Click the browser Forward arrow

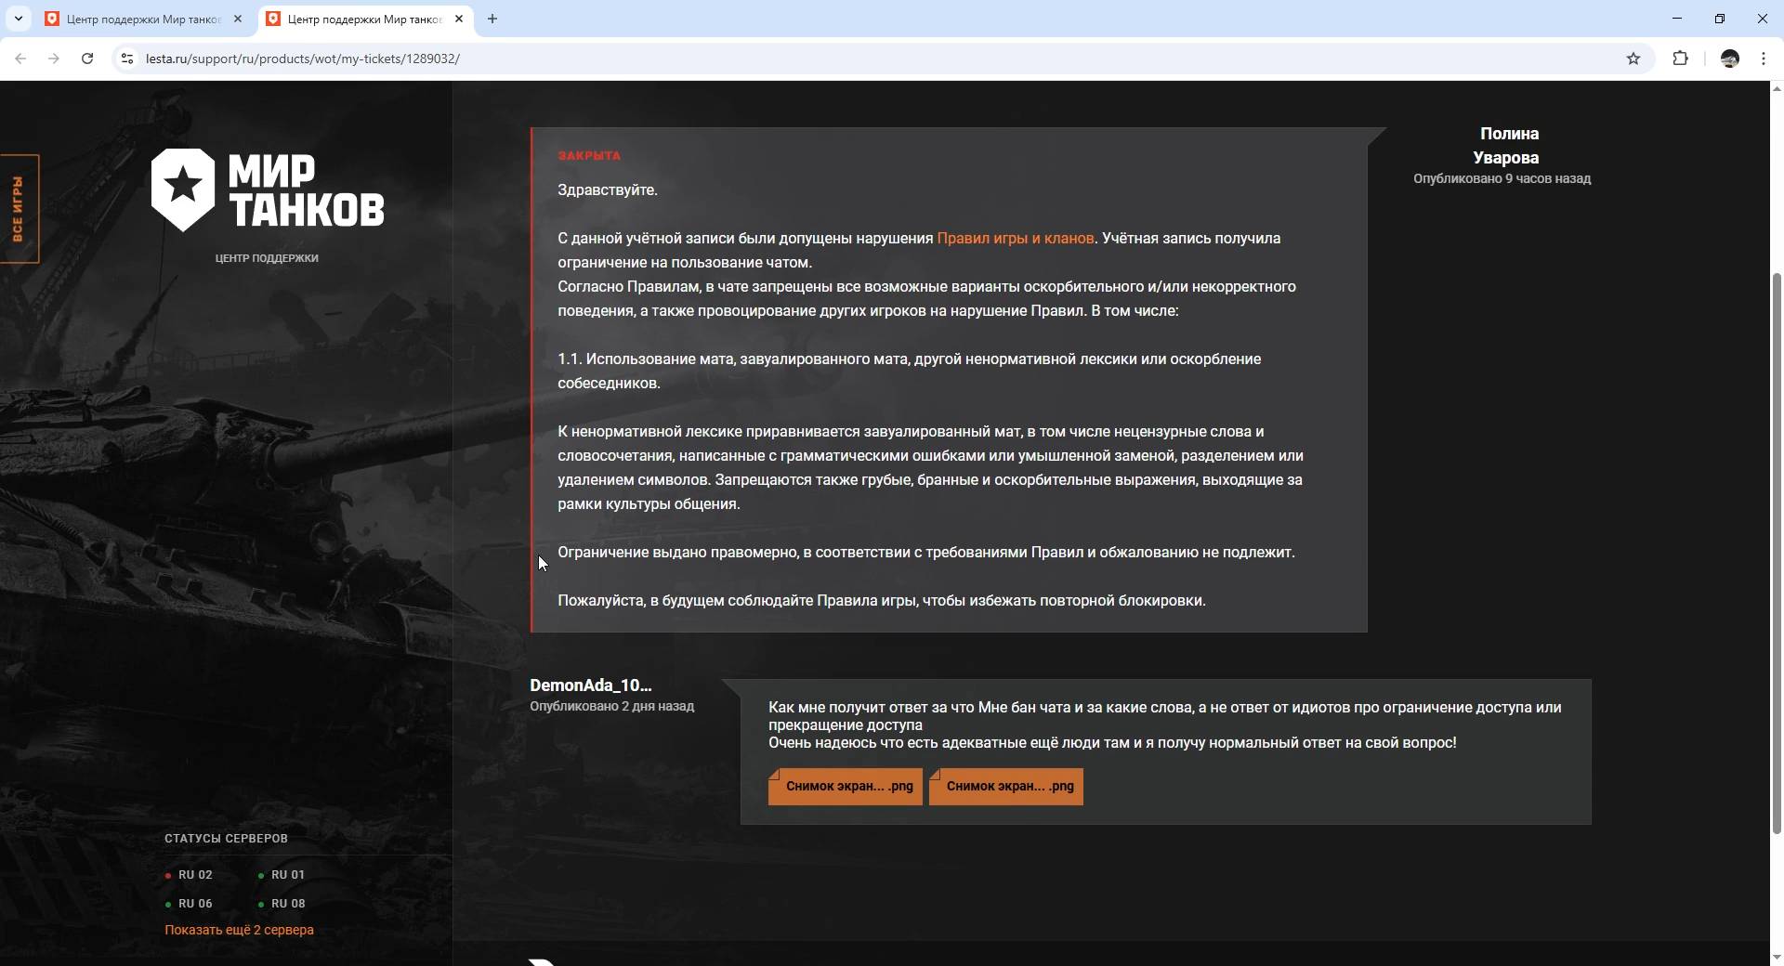point(54,59)
